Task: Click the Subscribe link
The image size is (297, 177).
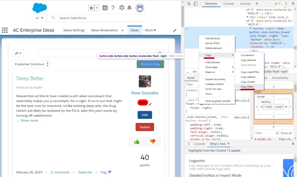Action: [85, 172]
